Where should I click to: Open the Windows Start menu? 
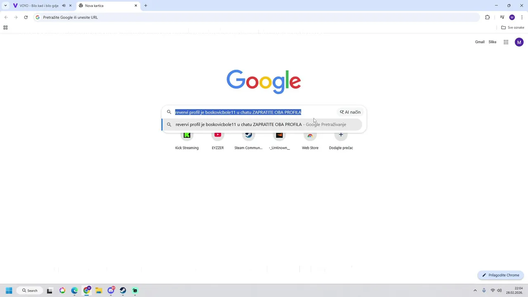9,290
